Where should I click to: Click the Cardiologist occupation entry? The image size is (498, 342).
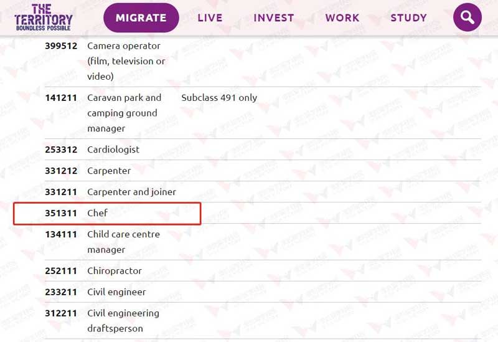tap(113, 150)
